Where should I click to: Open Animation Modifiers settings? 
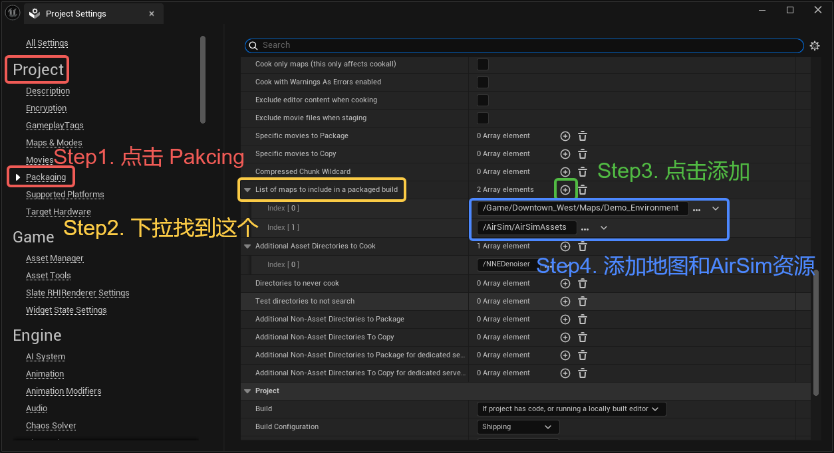click(64, 391)
